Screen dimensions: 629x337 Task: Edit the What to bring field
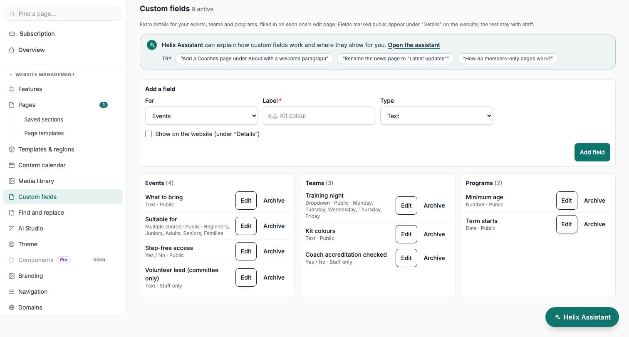coord(246,201)
